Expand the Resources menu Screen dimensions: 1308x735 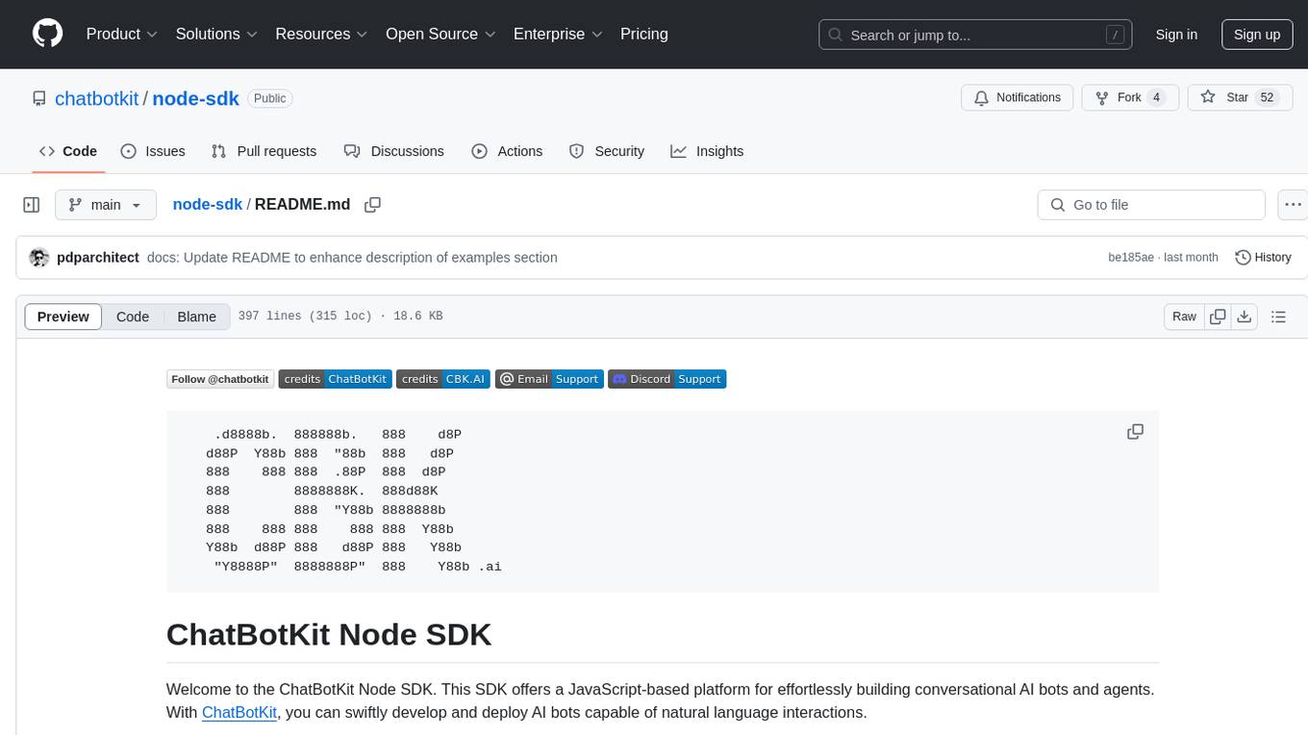[x=321, y=34]
